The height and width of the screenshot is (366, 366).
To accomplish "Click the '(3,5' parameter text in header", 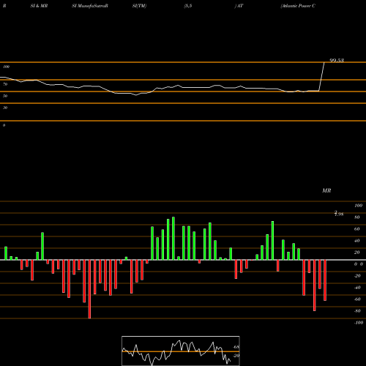I will 188,6.
